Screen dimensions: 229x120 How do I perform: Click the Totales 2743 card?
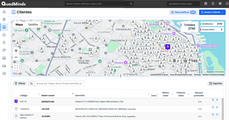[189, 27]
